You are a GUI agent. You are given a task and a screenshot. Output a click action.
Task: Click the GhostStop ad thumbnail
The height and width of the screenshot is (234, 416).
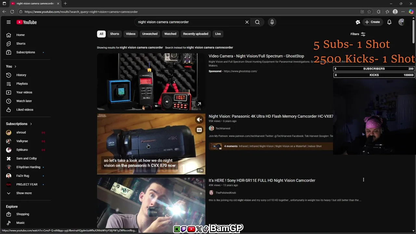point(151,82)
